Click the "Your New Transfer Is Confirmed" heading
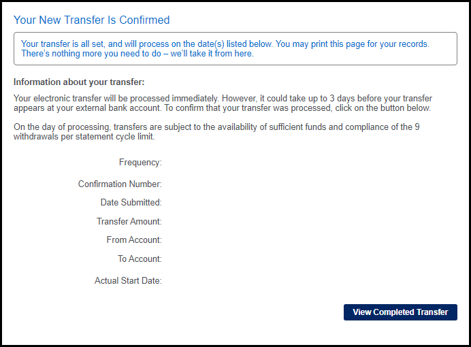The width and height of the screenshot is (471, 347). click(92, 20)
